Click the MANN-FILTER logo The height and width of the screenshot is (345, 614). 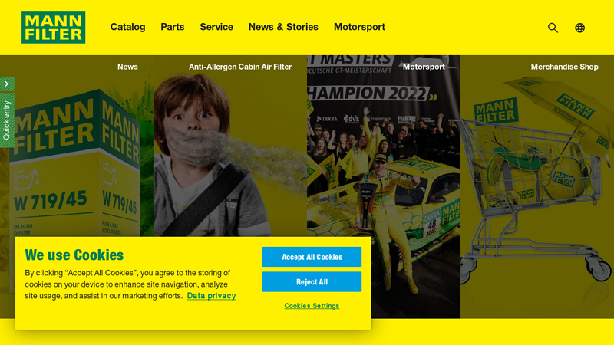point(53,28)
